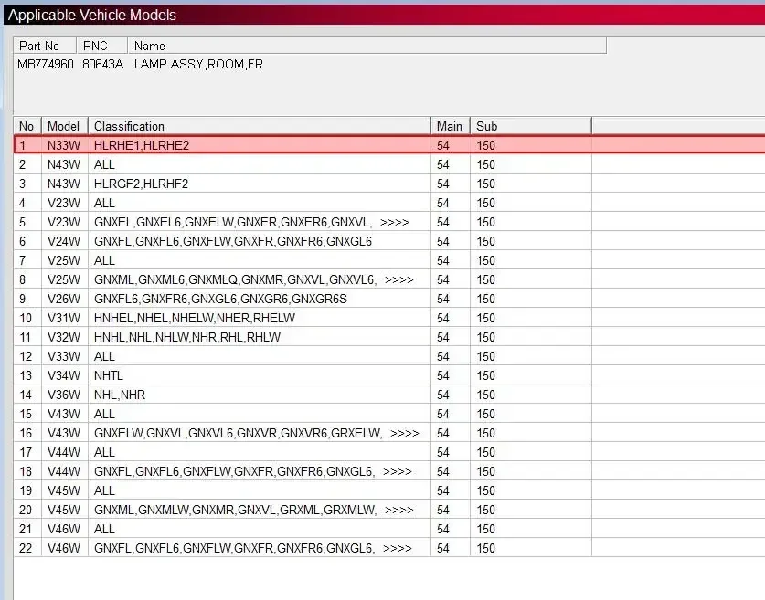The height and width of the screenshot is (600, 765).
Task: Expand >>>> in row 18 V44W classification
Action: (398, 471)
